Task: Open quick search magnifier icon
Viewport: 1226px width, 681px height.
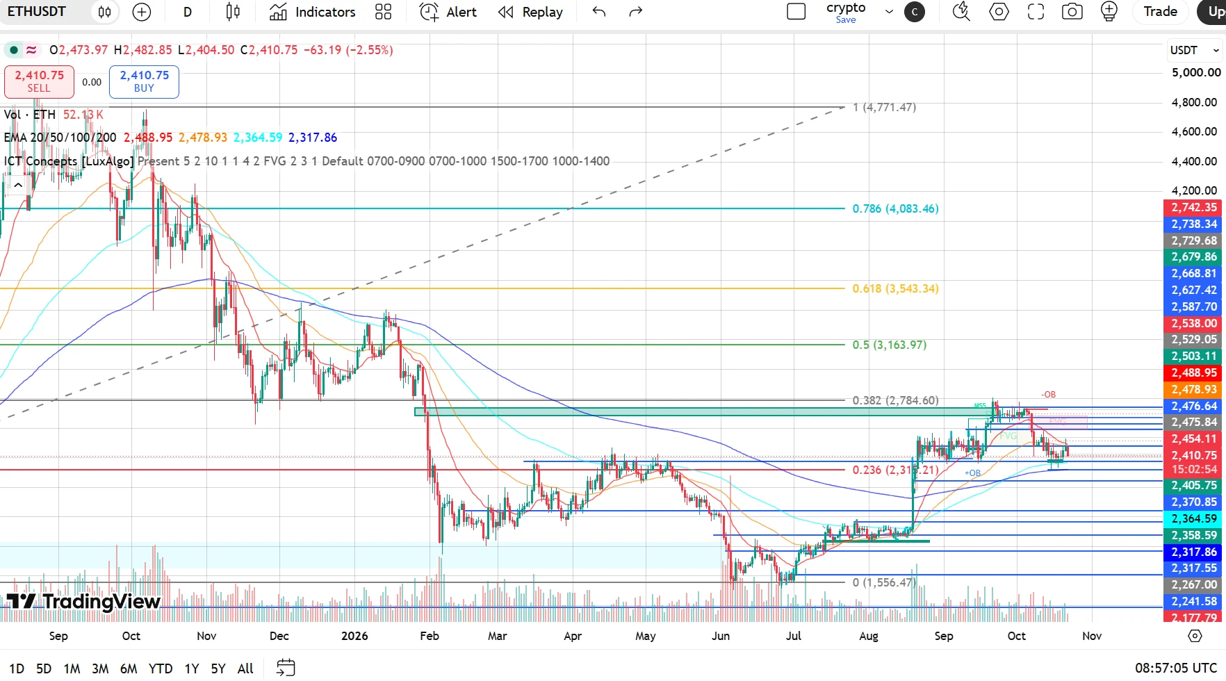Action: click(961, 12)
